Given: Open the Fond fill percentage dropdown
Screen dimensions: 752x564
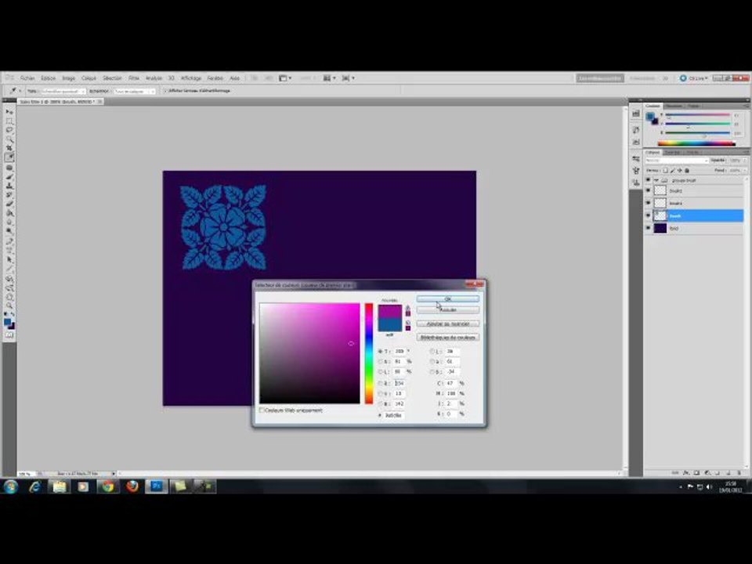Looking at the screenshot, I should [x=745, y=170].
